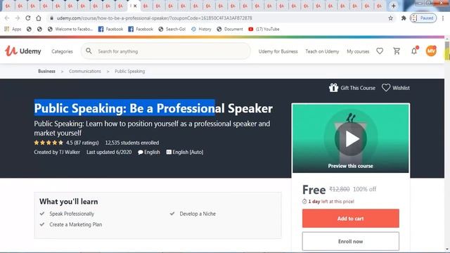
Task: Click the Enroll now button
Action: 350,241
